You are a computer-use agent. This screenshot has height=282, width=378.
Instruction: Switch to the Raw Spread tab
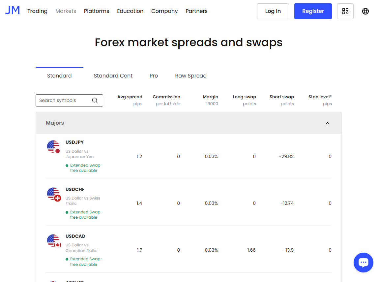(191, 76)
